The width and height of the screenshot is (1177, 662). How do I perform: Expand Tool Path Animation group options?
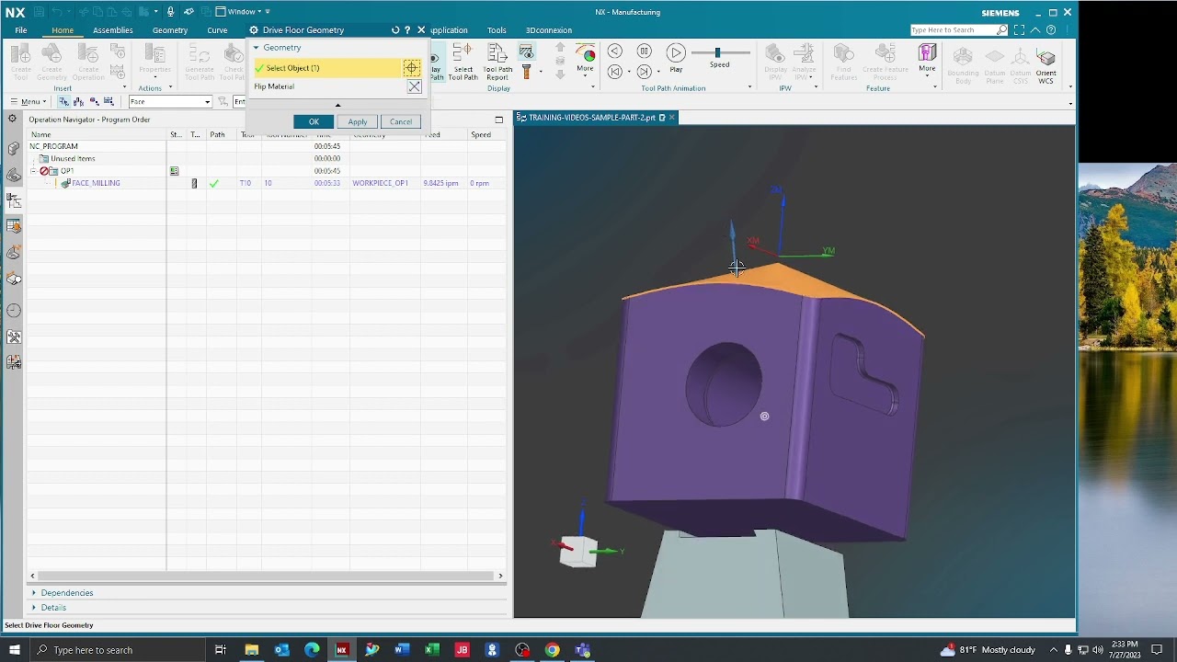pyautogui.click(x=749, y=88)
